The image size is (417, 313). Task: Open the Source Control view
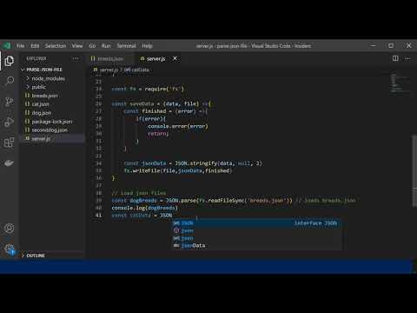point(10,101)
